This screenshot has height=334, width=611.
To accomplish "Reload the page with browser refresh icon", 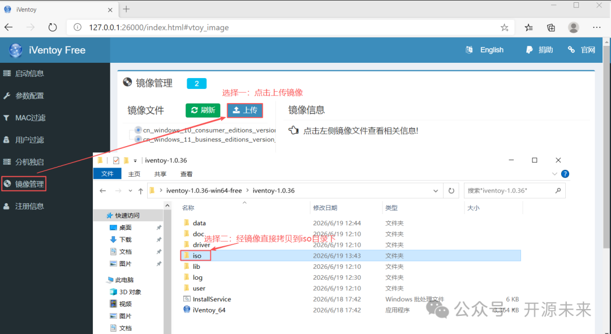I will 52,27.
